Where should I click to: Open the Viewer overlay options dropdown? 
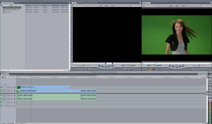(112, 6)
